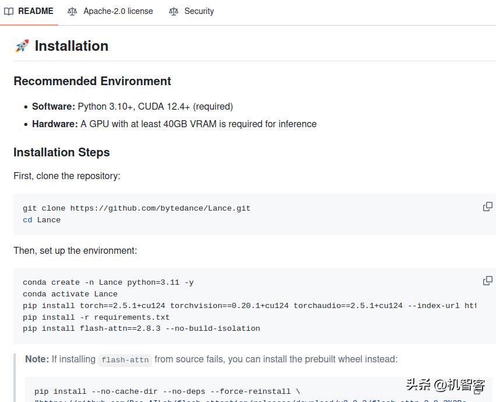Copy the conda environment code block
Screen dimensions: 496x402
(x=487, y=281)
